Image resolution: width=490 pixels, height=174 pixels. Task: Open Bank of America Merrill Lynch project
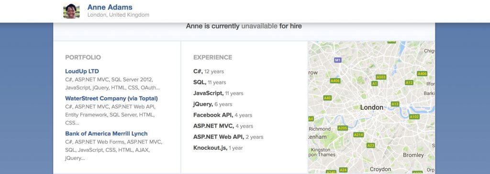coord(106,133)
